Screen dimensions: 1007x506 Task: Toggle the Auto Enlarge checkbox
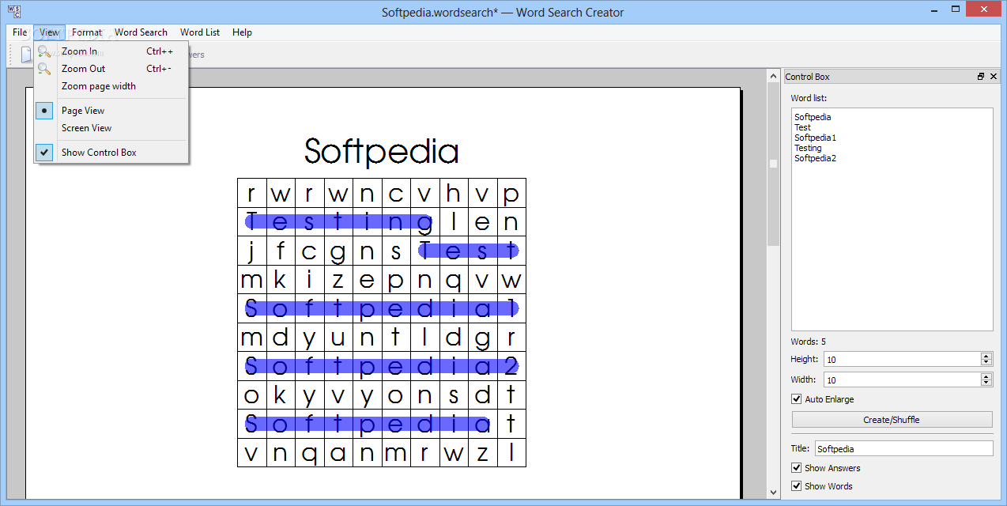point(797,399)
